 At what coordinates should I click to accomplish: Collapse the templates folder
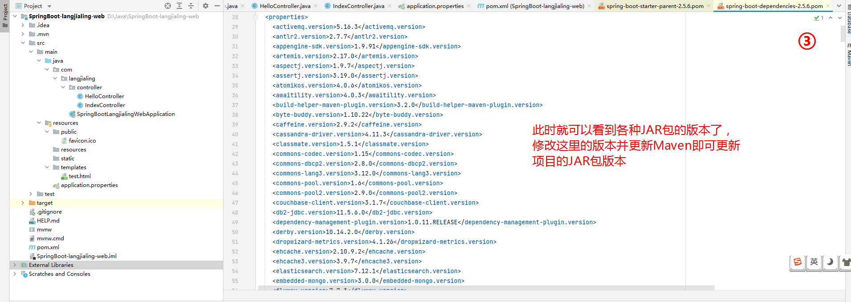click(47, 167)
